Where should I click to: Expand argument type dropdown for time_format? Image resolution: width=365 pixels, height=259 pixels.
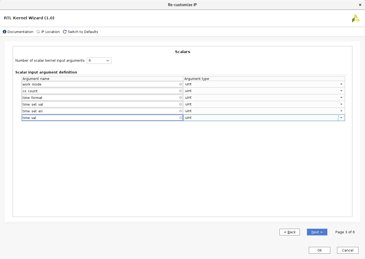point(341,98)
